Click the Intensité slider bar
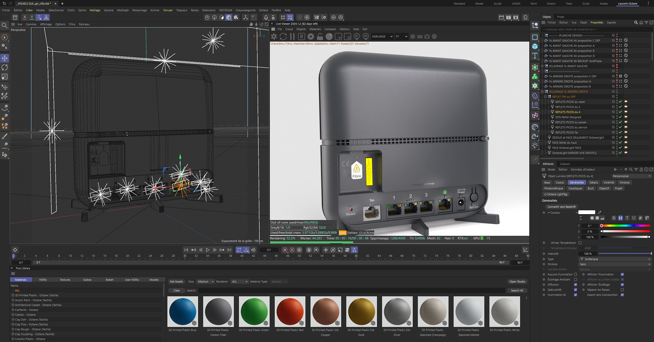 (625, 254)
